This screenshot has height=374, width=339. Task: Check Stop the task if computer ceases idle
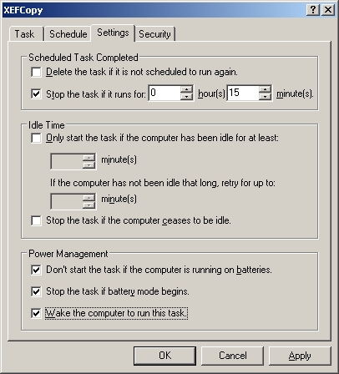(x=36, y=220)
